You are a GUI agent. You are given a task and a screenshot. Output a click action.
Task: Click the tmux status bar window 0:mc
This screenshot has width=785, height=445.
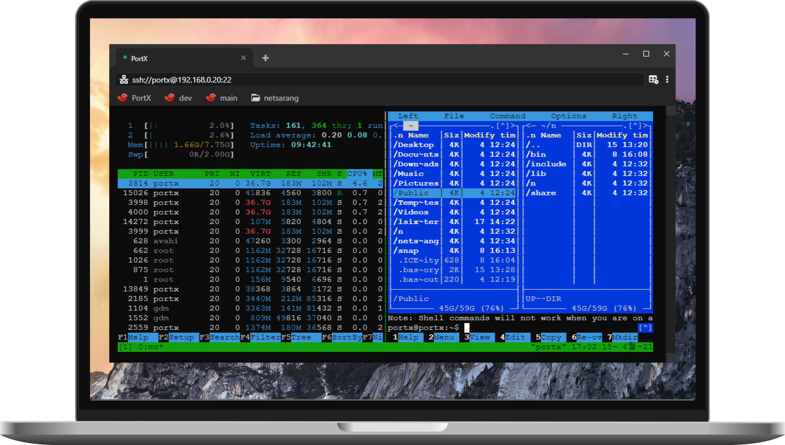(151, 347)
